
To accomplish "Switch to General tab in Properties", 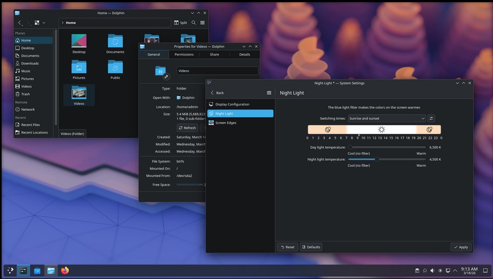I will pyautogui.click(x=154, y=55).
